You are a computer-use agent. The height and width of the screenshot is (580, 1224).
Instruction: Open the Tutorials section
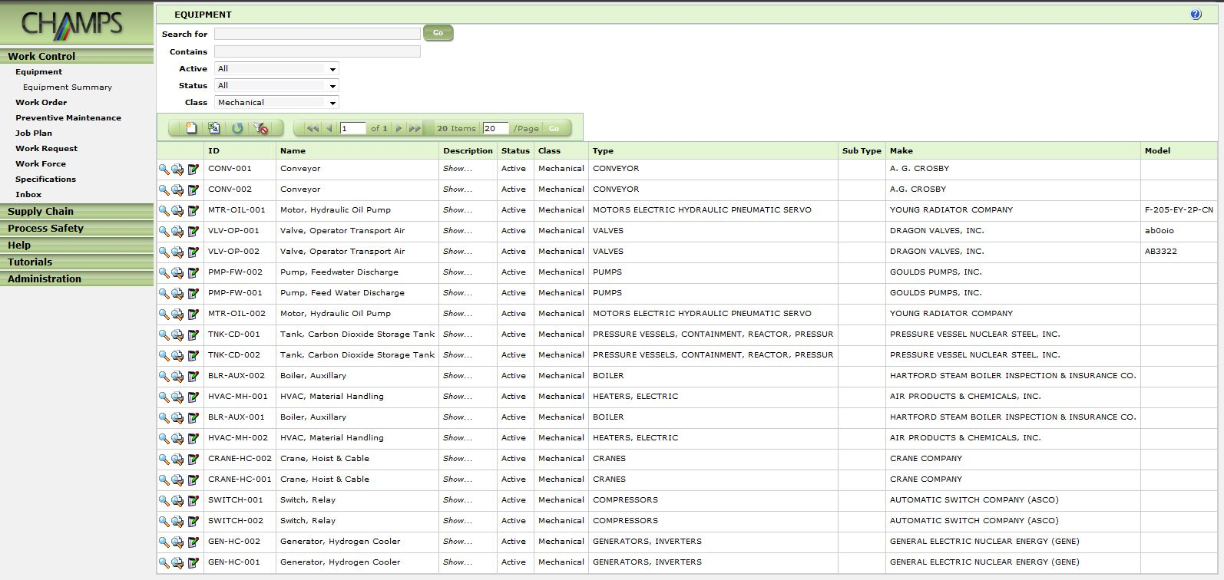77,262
